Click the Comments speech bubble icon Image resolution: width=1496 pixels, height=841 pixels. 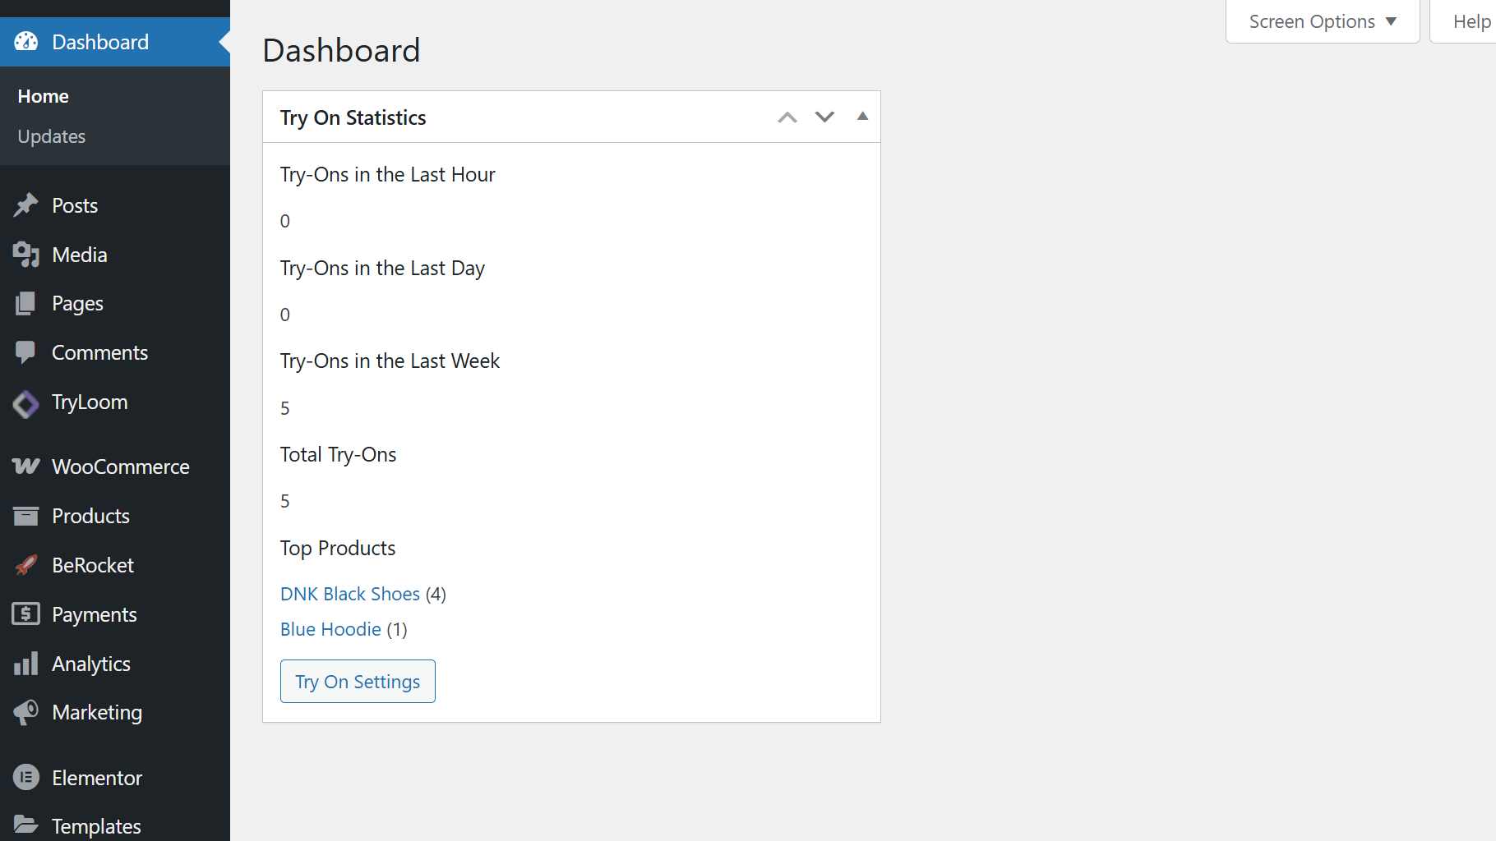(25, 352)
